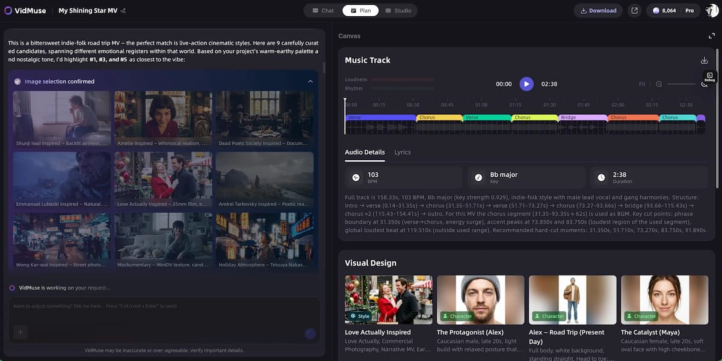722x361 pixels.
Task: Collapse the Image selection confirmed panel
Action: 310,81
